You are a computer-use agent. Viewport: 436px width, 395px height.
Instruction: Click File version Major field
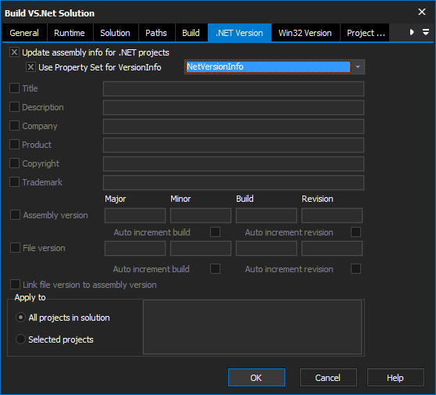135,248
